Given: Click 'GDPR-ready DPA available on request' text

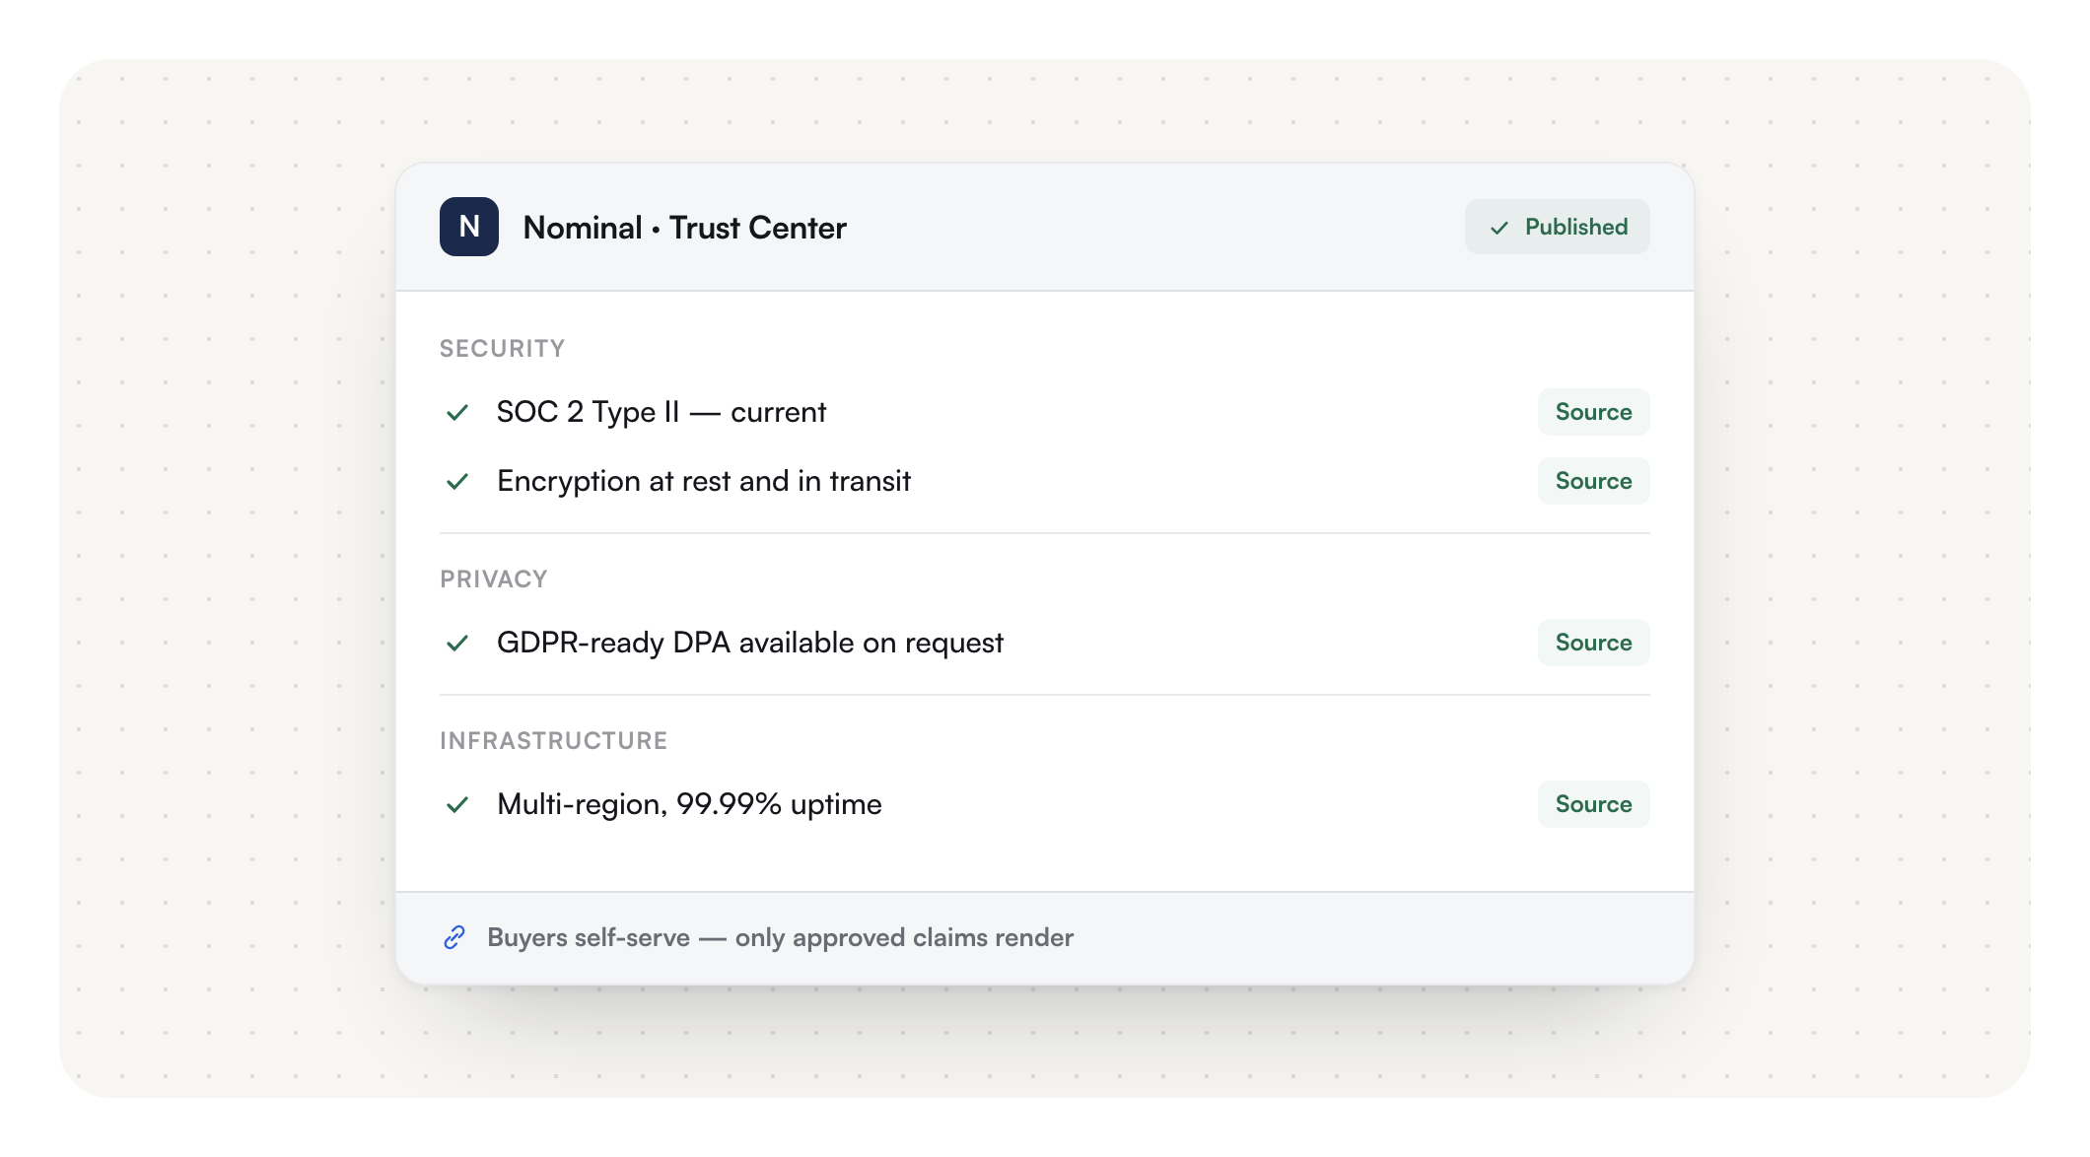Looking at the screenshot, I should (x=750, y=643).
